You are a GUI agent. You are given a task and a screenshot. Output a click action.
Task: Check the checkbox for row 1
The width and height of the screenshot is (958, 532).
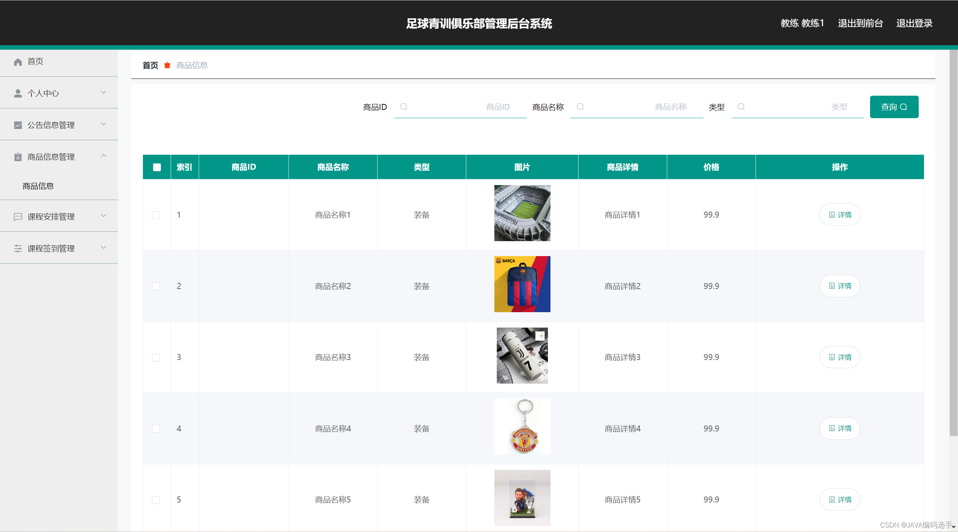(156, 215)
